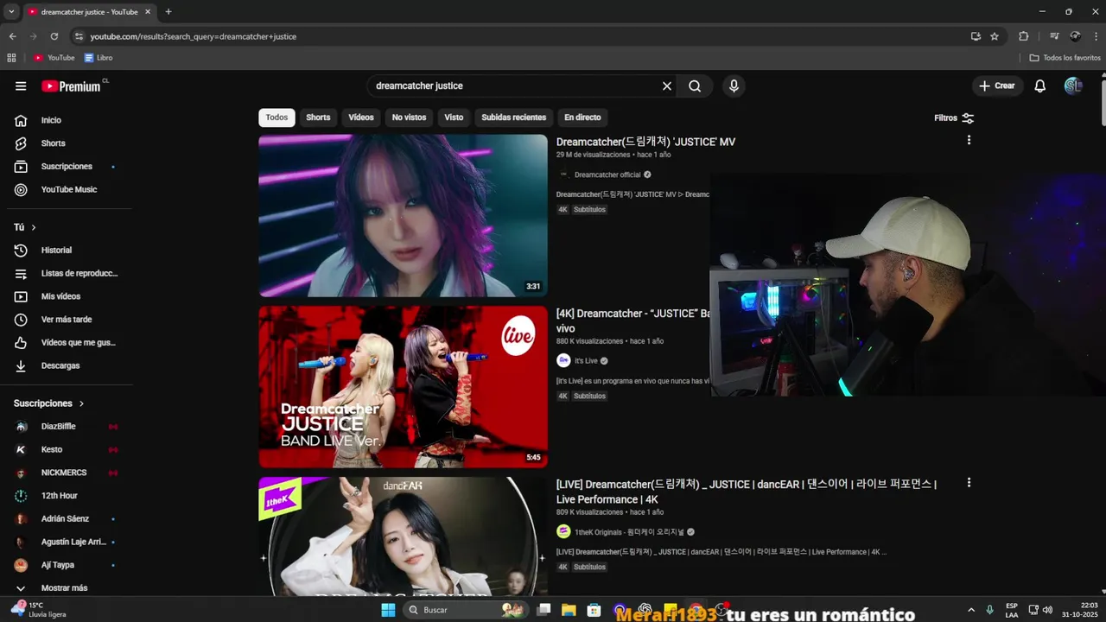This screenshot has width=1106, height=622.
Task: Select the Visto filter chip
Action: click(454, 117)
